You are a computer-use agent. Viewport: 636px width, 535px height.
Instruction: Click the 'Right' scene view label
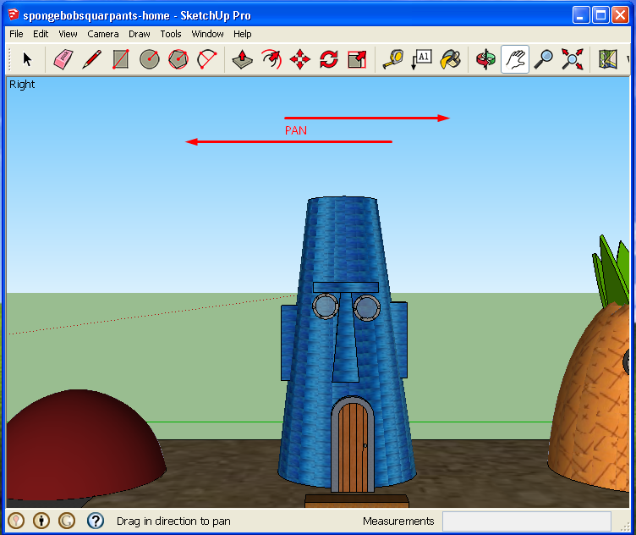click(x=22, y=85)
